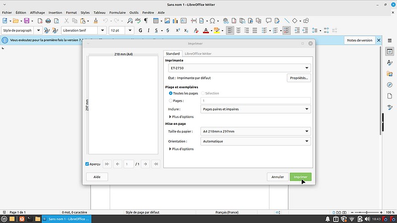Switch to the LibreOffice Writer tab

pos(198,54)
